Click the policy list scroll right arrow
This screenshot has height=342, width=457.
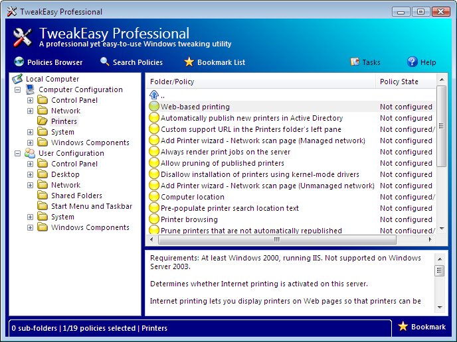point(430,240)
